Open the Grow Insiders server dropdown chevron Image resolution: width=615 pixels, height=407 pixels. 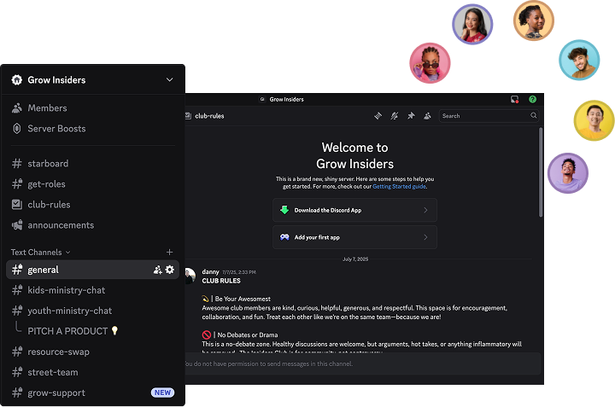point(169,80)
